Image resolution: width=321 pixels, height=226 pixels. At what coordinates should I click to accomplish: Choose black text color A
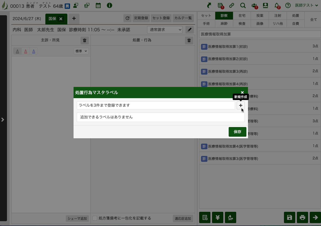pos(17,51)
